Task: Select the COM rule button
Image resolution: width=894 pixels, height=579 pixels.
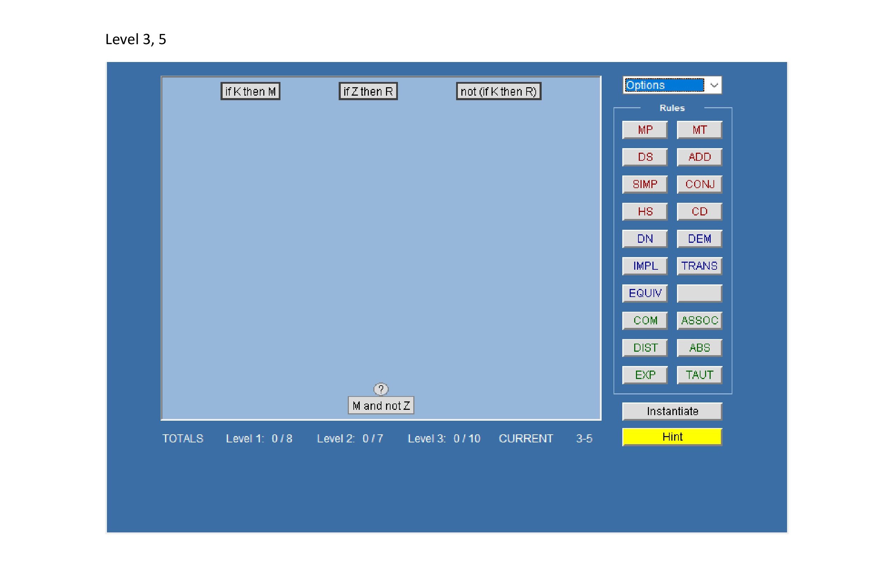Action: [x=645, y=320]
